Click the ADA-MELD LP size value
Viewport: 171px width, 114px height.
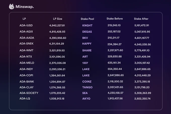(58, 63)
